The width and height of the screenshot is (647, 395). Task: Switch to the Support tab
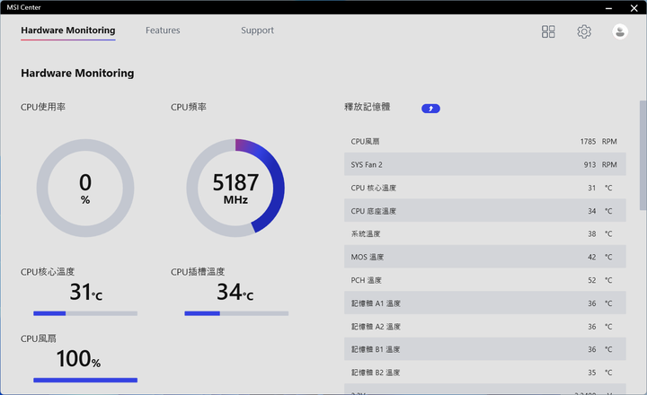point(257,31)
